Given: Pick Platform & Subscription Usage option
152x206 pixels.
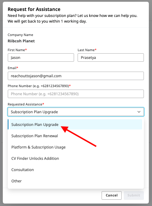Looking at the screenshot, I should (x=76, y=147).
